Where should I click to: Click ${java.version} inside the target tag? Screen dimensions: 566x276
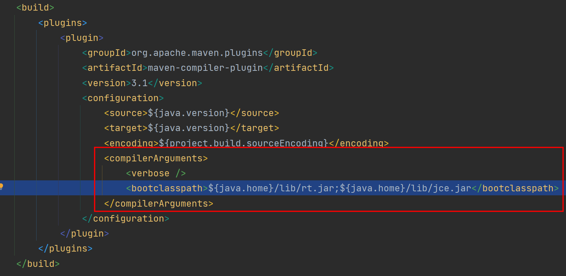point(189,128)
